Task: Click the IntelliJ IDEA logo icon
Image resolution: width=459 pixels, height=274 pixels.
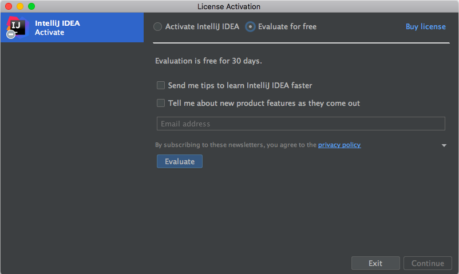Action: [18, 26]
